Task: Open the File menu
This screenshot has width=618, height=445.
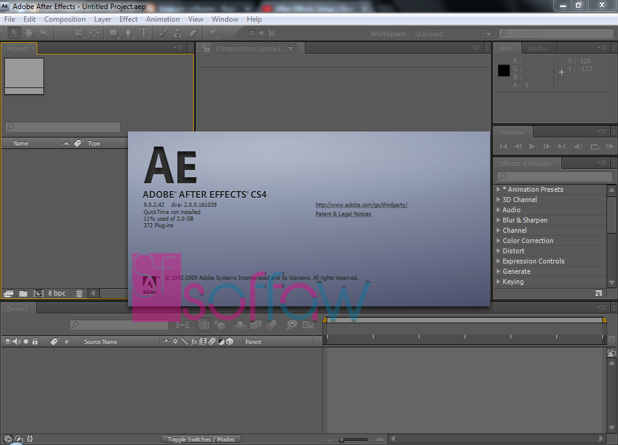Action: coord(10,19)
